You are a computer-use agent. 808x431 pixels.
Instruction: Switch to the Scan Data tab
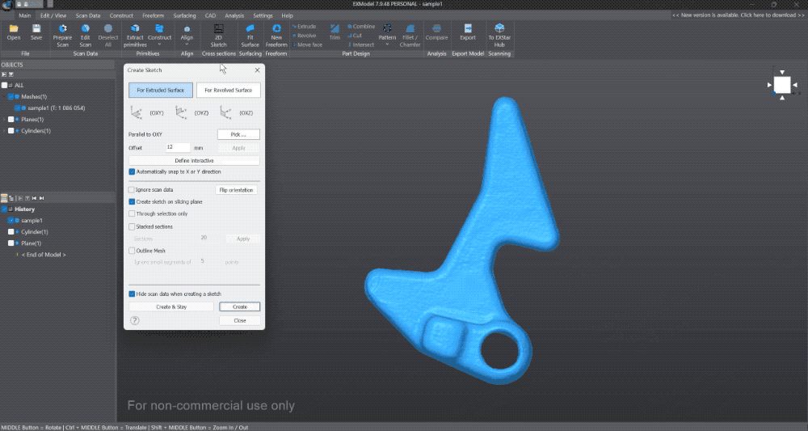tap(88, 15)
